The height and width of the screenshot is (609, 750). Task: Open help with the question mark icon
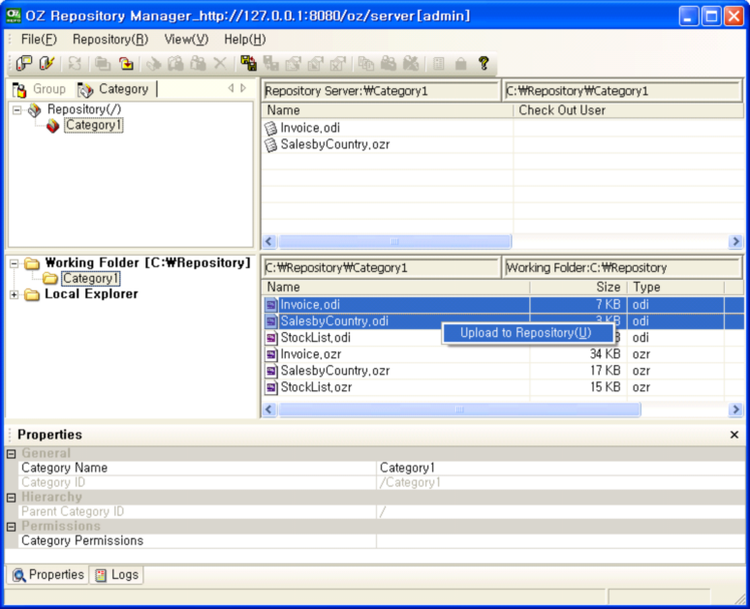[x=484, y=63]
